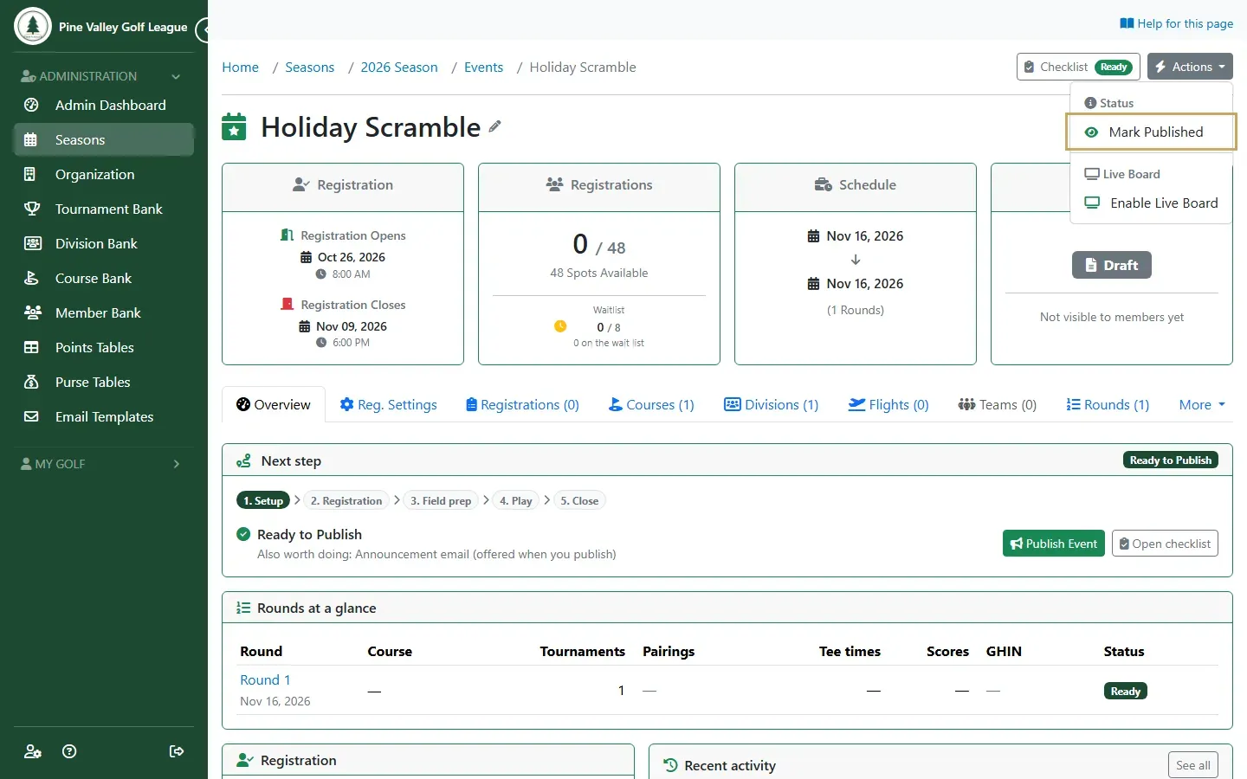
Task: Switch to the Courses (1) tab
Action: tap(651, 404)
